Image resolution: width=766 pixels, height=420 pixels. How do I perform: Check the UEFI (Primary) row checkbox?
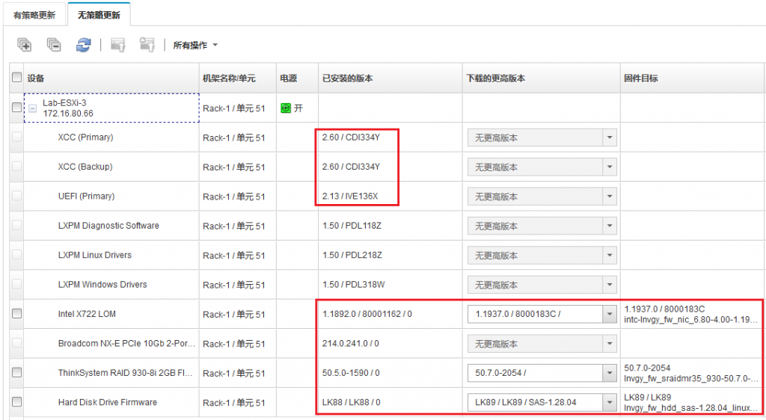[x=16, y=196]
